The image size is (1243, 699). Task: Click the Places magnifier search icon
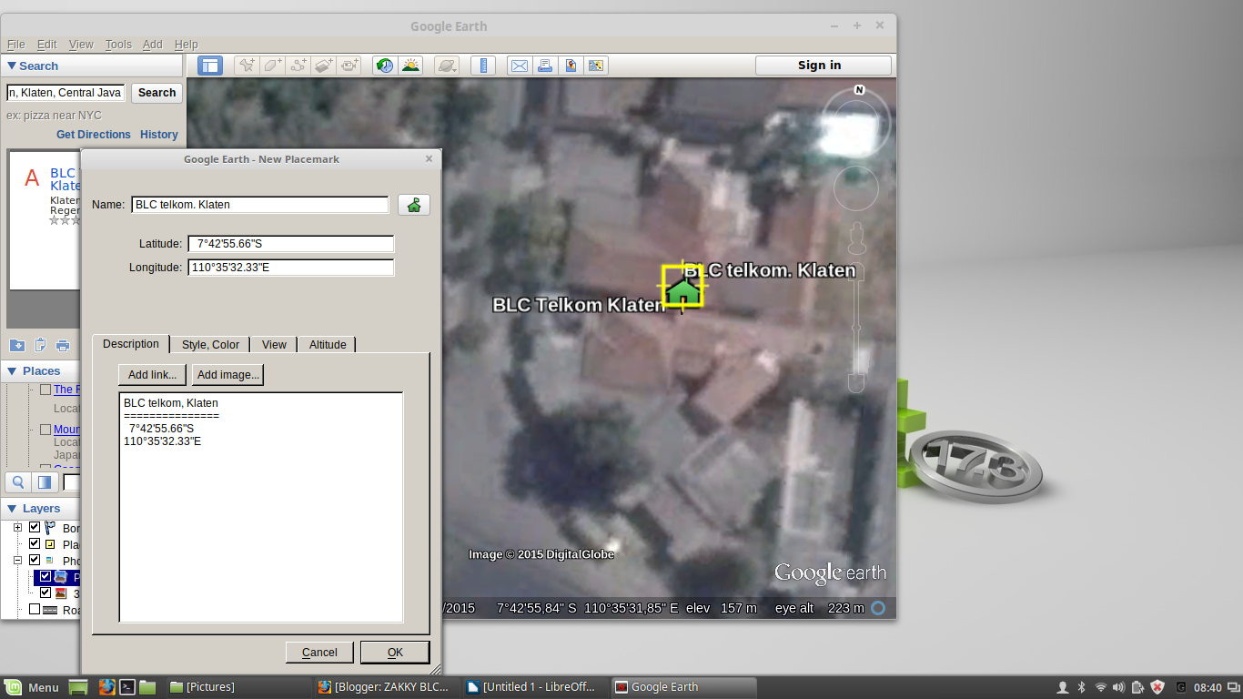[x=17, y=481]
